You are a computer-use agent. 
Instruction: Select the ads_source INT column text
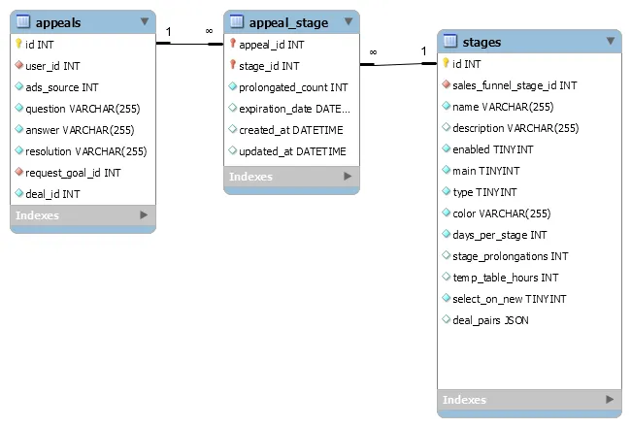tap(62, 87)
